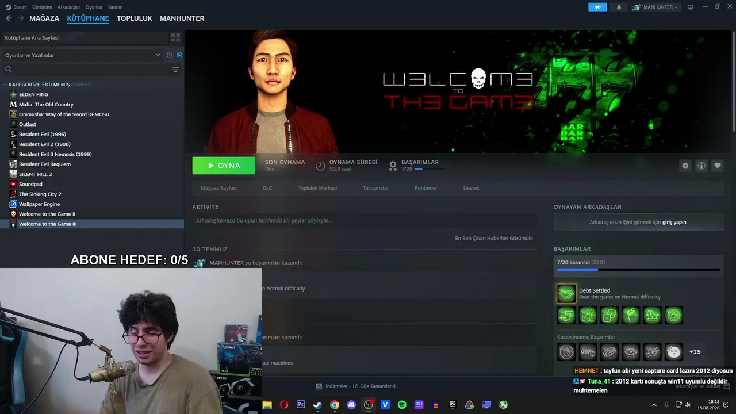The height and width of the screenshot is (414, 736).
Task: Go forward with the navigation arrow
Action: coord(21,18)
